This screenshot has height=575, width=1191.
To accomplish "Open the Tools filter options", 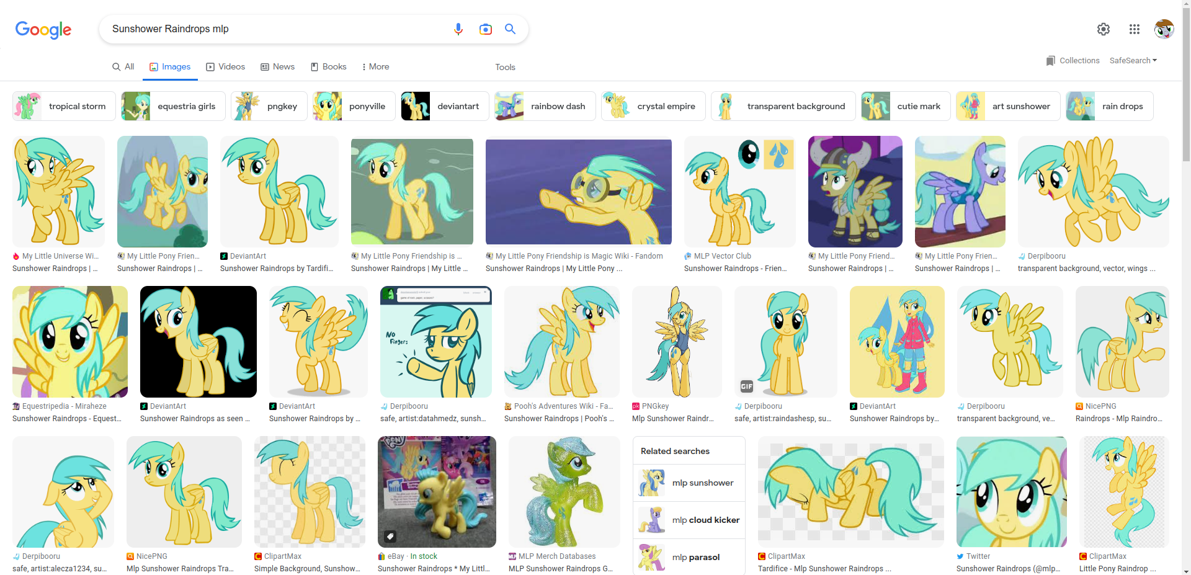I will tap(505, 67).
